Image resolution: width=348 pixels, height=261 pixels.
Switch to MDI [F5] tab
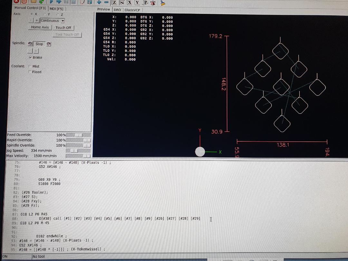(56, 9)
